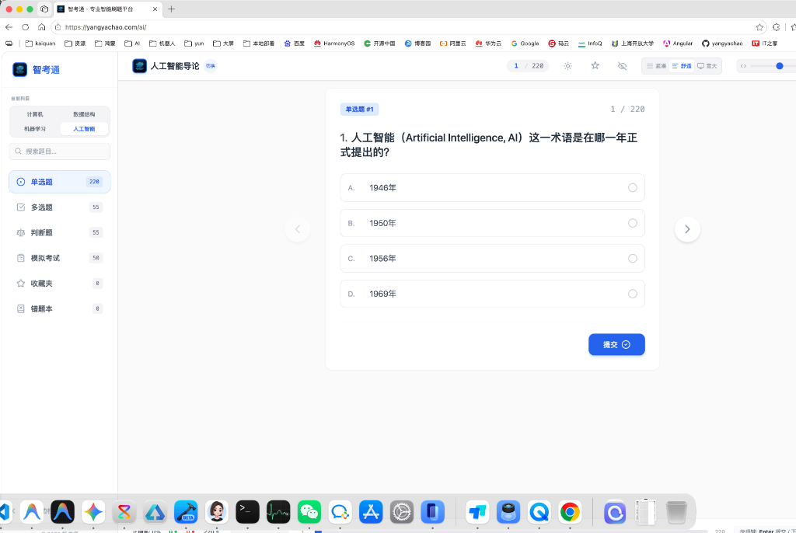Image resolution: width=796 pixels, height=533 pixels.
Task: Open Xcode beta hammer icon in dock
Action: [186, 512]
